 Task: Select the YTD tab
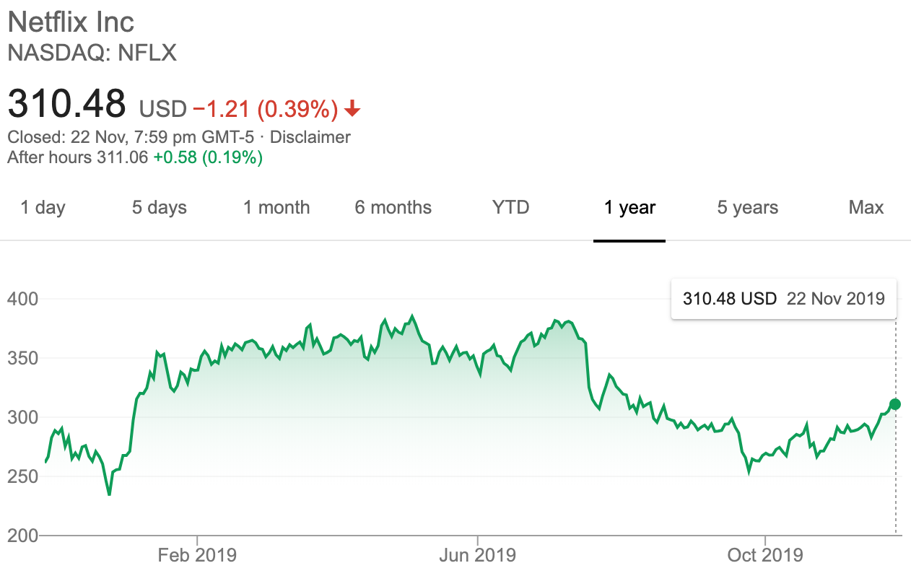[x=510, y=208]
